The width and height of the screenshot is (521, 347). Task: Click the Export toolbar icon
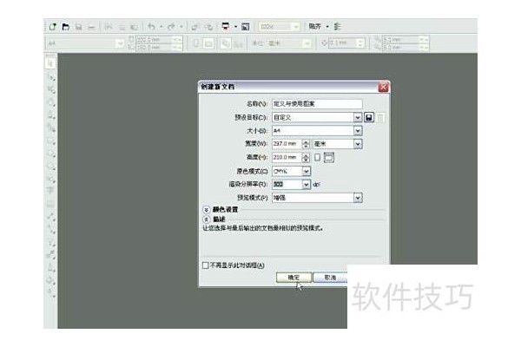(x=208, y=27)
